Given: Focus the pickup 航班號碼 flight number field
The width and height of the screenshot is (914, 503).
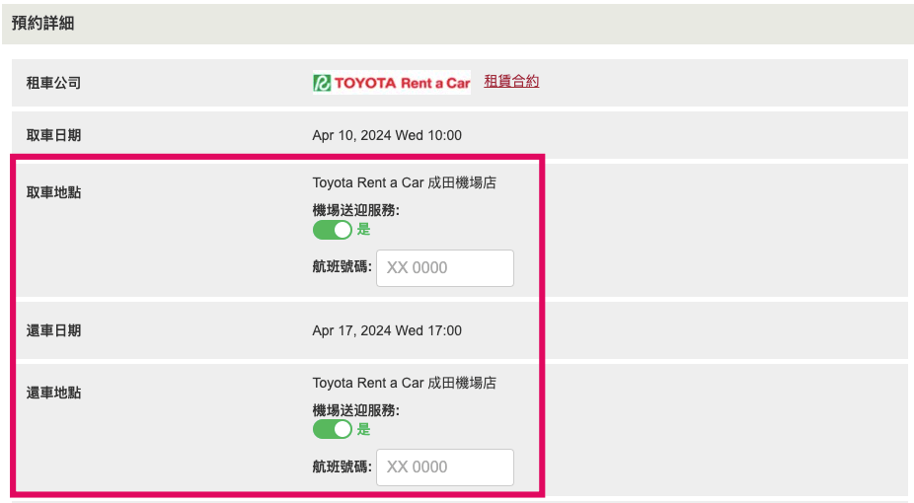Looking at the screenshot, I should pyautogui.click(x=445, y=268).
